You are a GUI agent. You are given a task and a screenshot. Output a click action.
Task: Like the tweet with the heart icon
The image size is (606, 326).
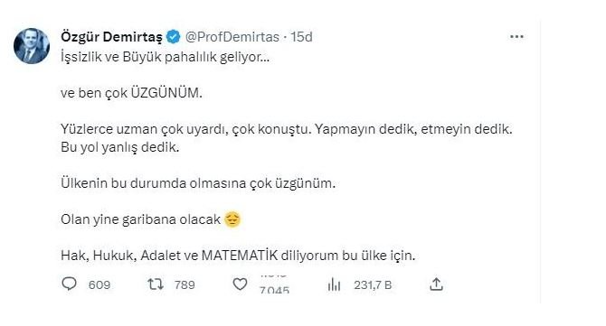(240, 284)
